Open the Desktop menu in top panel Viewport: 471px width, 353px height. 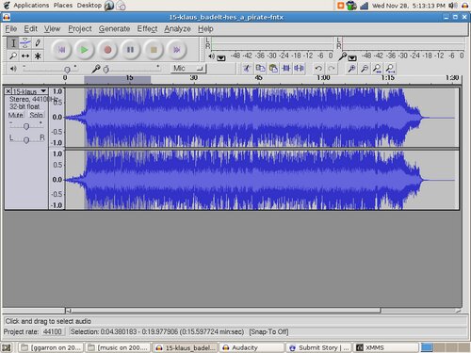click(89, 6)
